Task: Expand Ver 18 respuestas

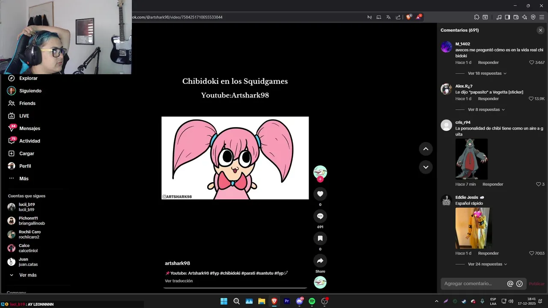Action: click(x=487, y=74)
